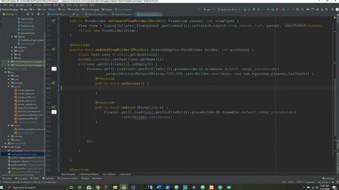Screen dimensions: 339x190
Task: Click the drawable preview gutter icon beside the first Picasso.get() call
Action: click(54, 69)
